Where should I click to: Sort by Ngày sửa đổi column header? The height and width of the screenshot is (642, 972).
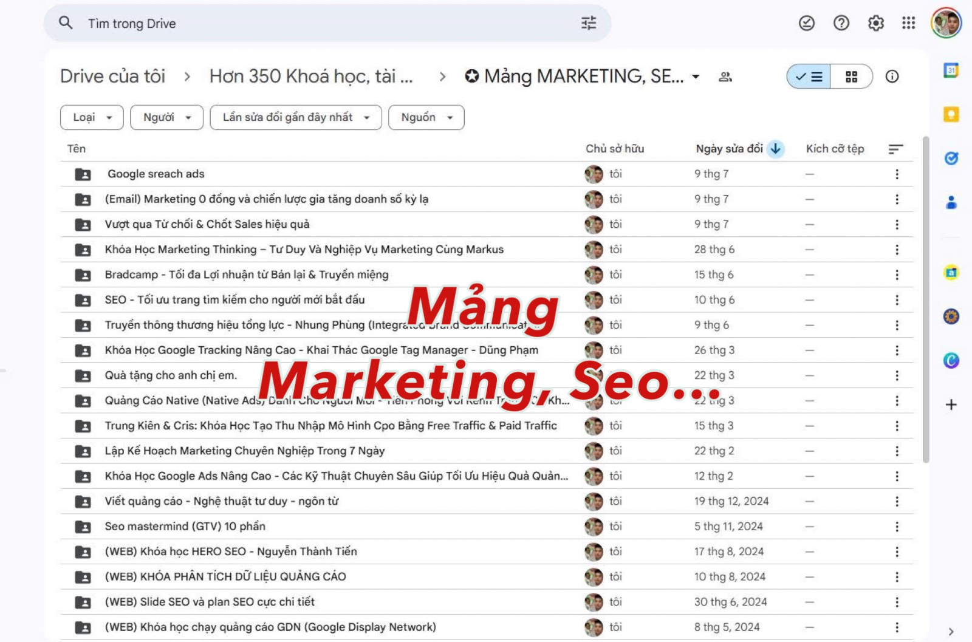730,149
